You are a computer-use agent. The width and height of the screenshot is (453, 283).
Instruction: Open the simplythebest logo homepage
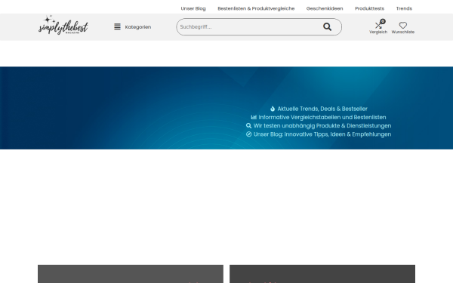(63, 25)
